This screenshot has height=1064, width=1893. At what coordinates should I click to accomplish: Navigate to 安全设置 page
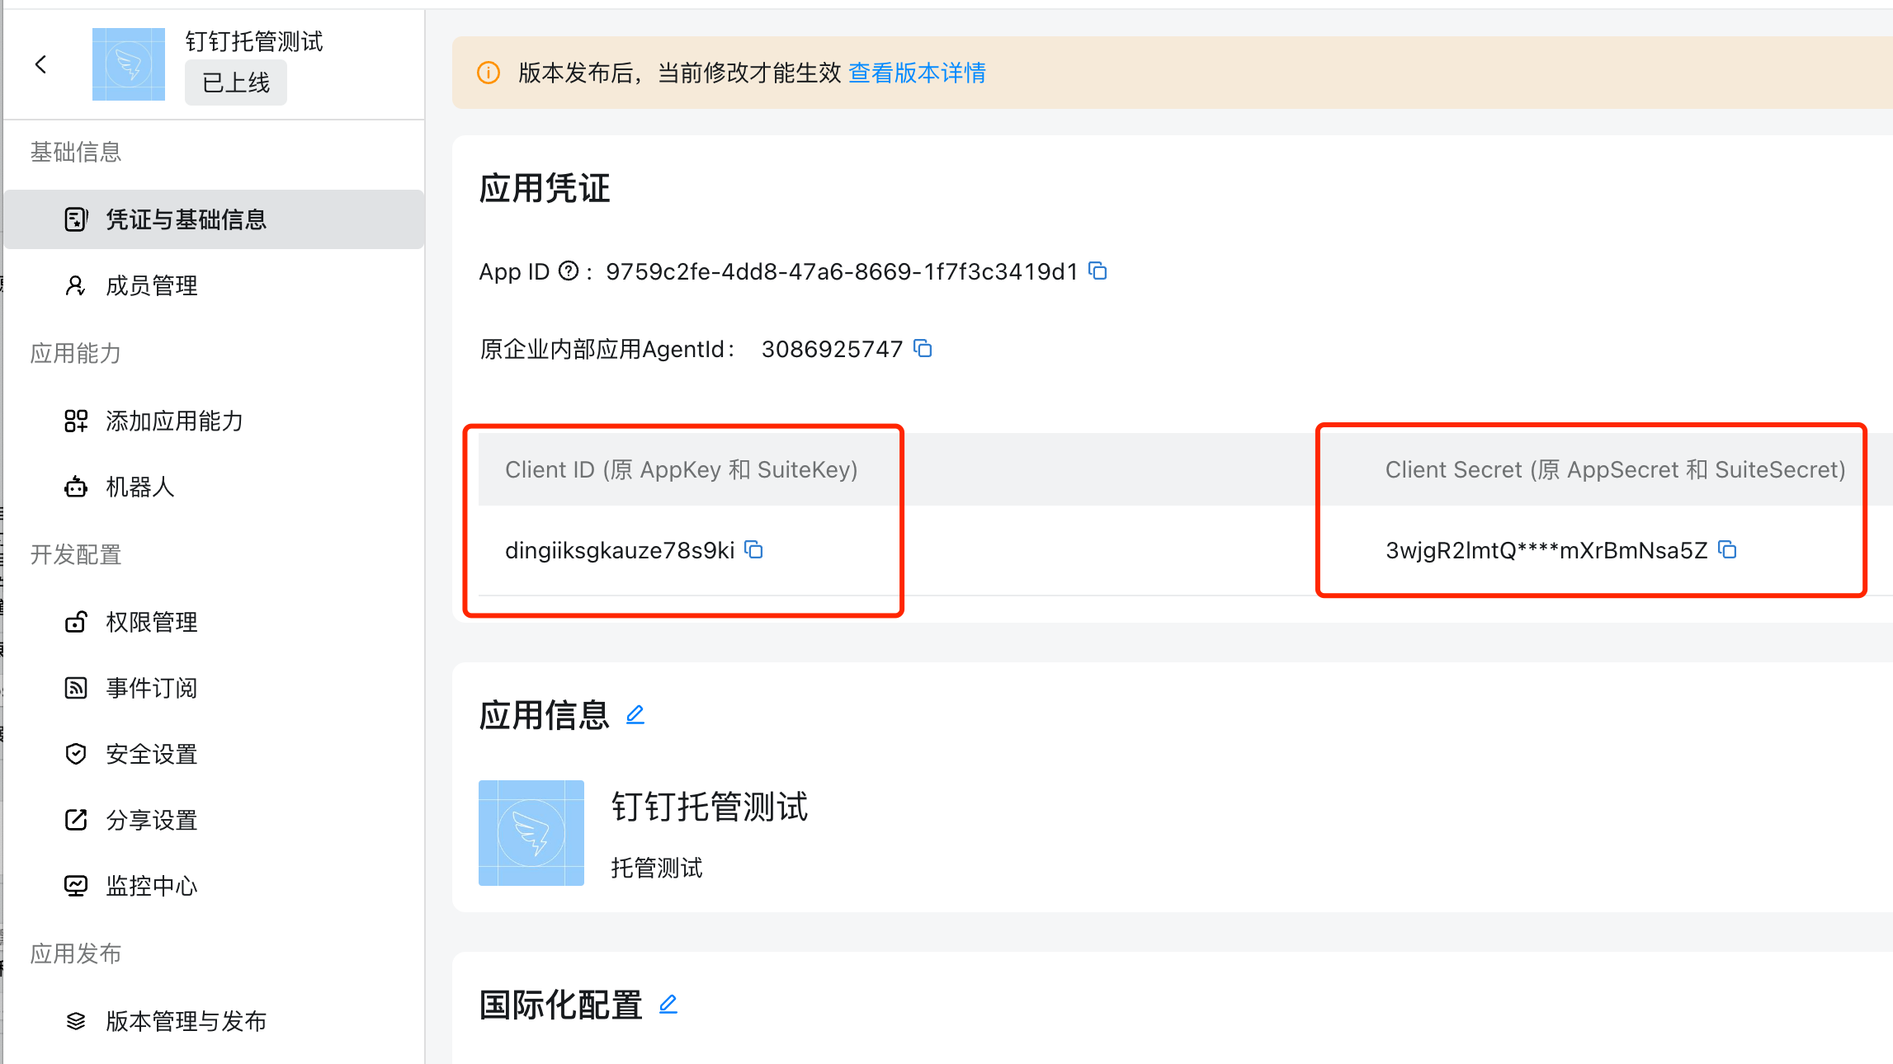pyautogui.click(x=151, y=754)
